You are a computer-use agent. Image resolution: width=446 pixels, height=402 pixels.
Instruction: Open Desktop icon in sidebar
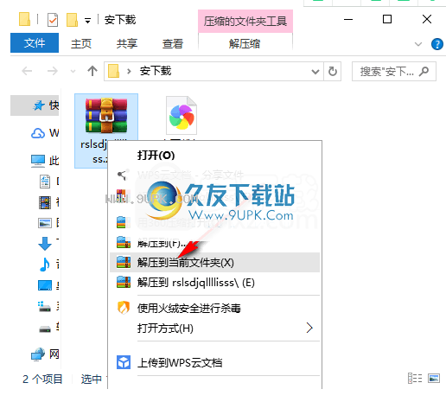45,285
